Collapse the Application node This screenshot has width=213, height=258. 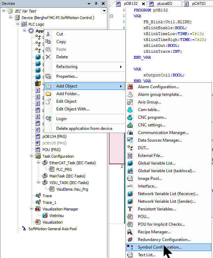pyautogui.click(x=25, y=31)
